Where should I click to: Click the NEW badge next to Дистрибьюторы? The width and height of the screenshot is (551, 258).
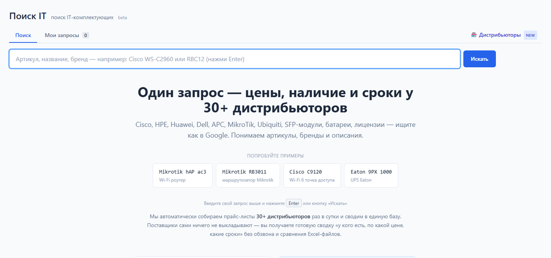[x=530, y=35]
